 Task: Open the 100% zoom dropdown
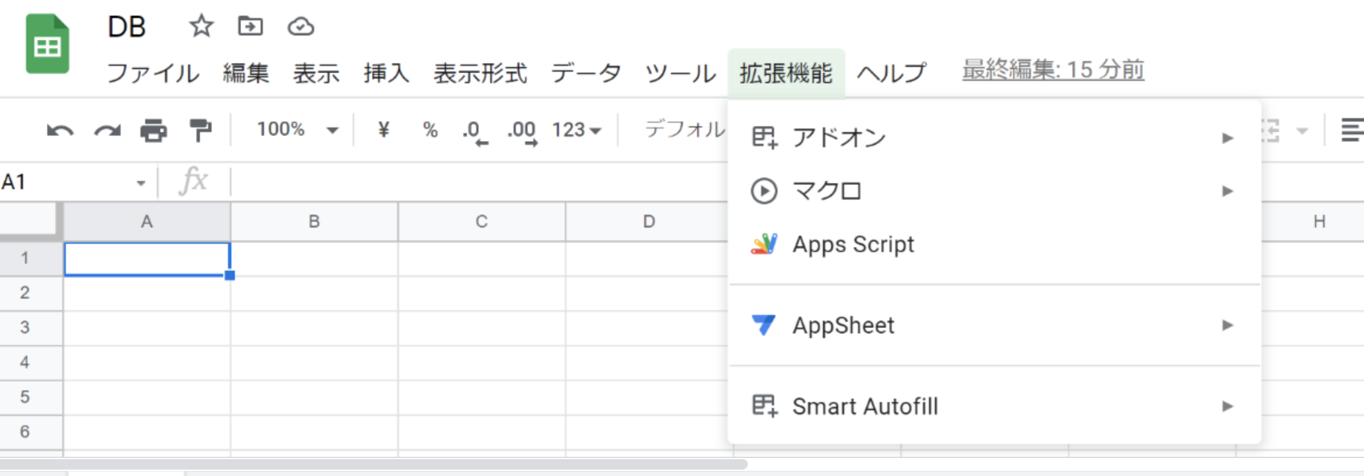[297, 129]
